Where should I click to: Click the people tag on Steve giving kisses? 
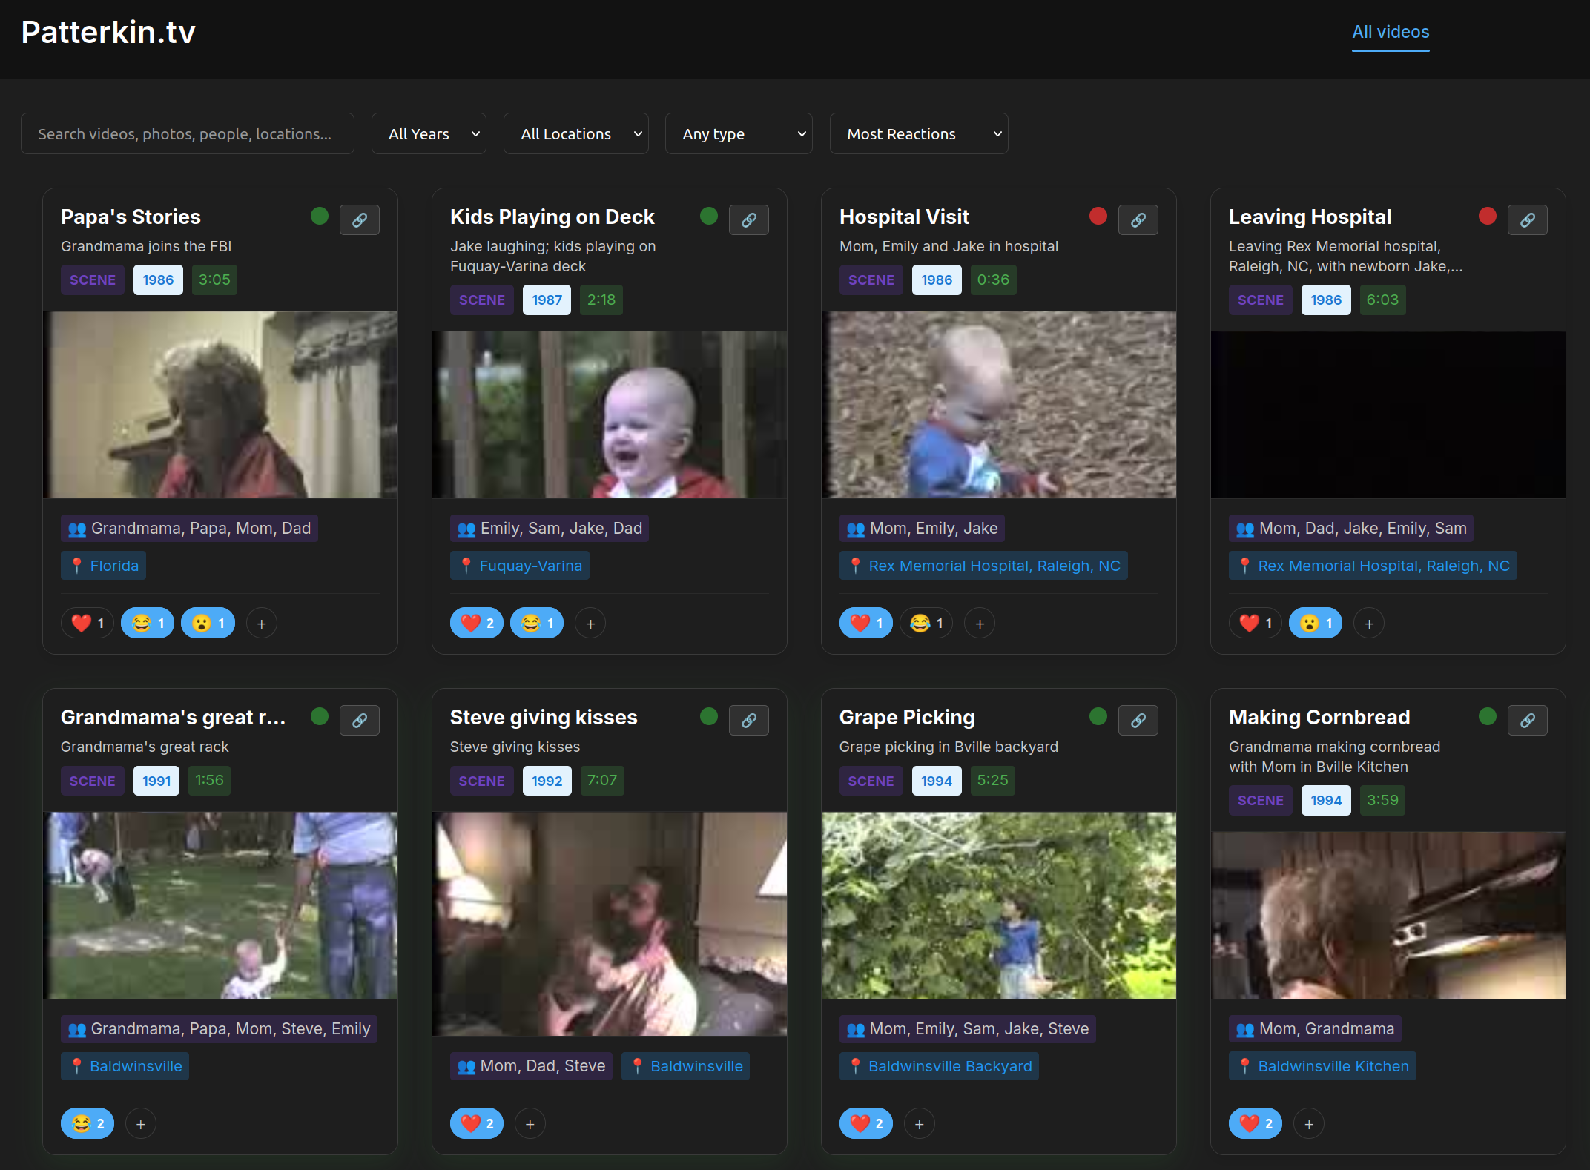(x=531, y=1065)
